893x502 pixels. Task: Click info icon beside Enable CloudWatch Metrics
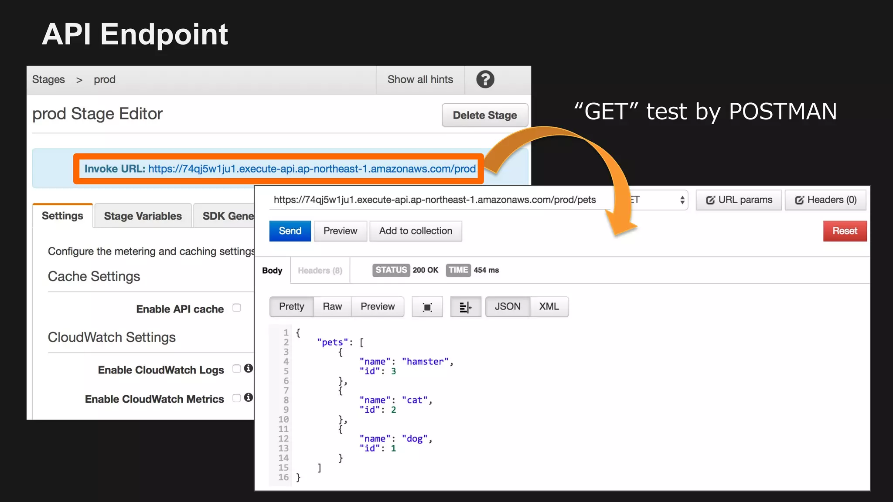coord(249,397)
